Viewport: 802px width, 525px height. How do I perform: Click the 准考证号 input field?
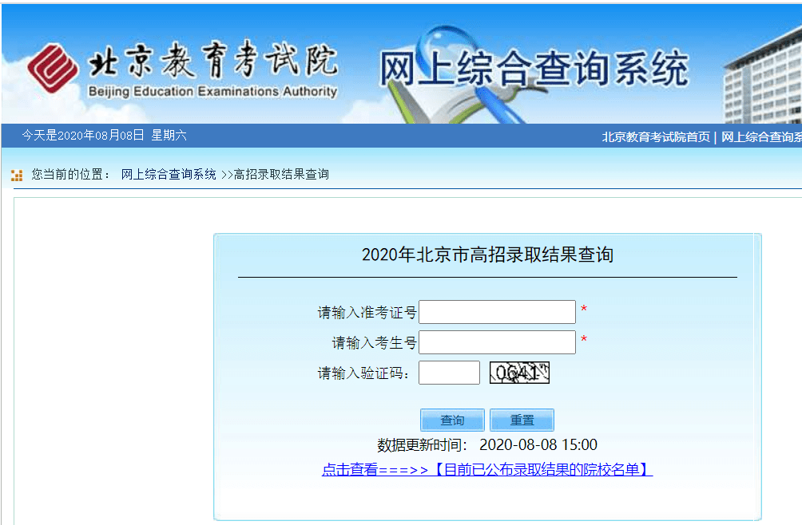click(x=497, y=312)
